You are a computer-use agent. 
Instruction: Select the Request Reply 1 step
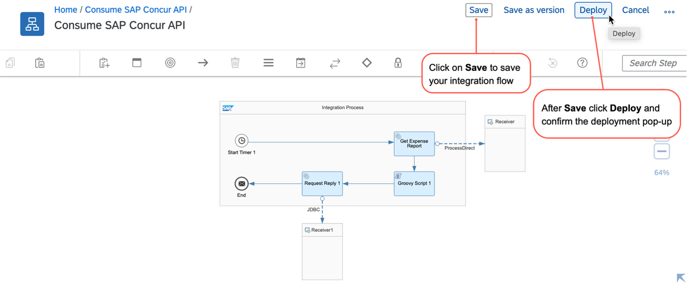[322, 184]
